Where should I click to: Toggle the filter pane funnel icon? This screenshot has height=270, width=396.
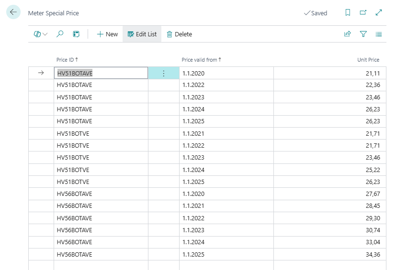(363, 34)
